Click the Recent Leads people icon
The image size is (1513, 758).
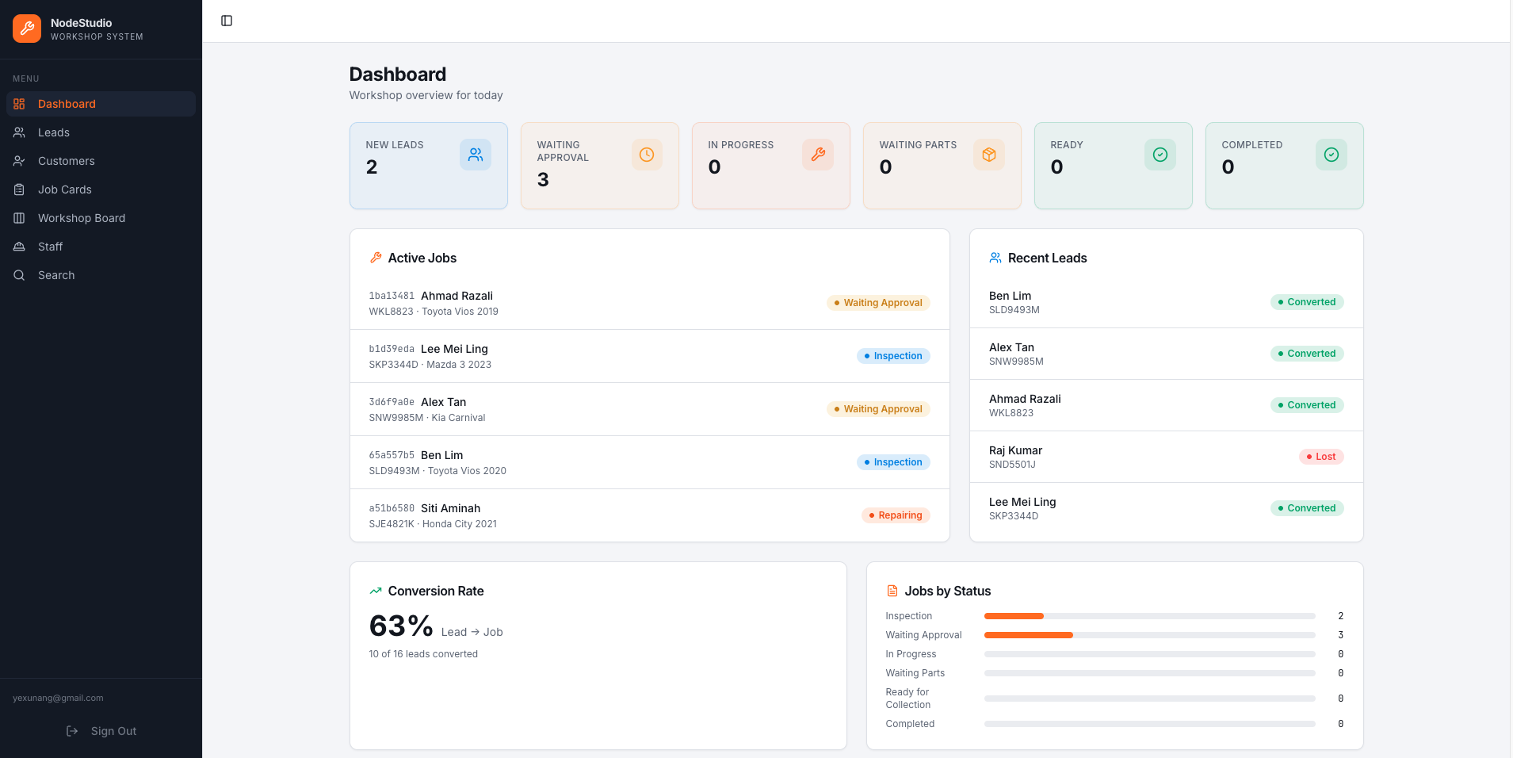point(995,258)
